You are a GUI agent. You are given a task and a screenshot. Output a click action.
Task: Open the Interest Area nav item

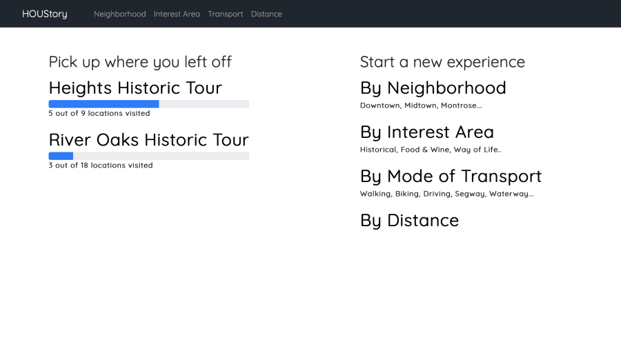pyautogui.click(x=177, y=14)
